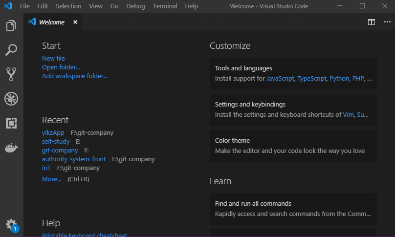Open the File menu

click(x=24, y=6)
